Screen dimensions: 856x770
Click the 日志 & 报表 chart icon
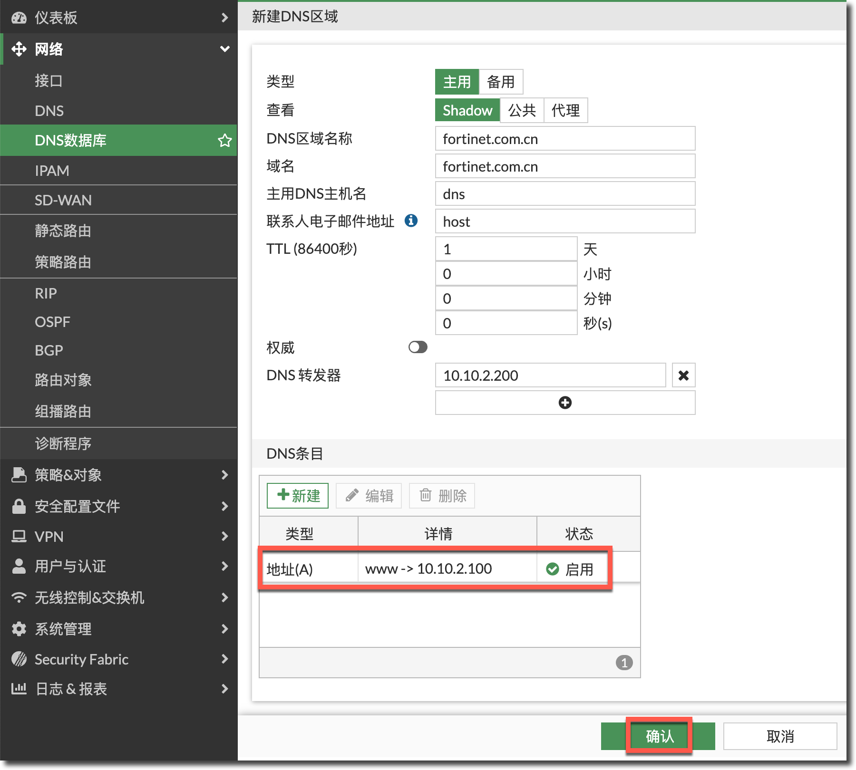coord(19,689)
